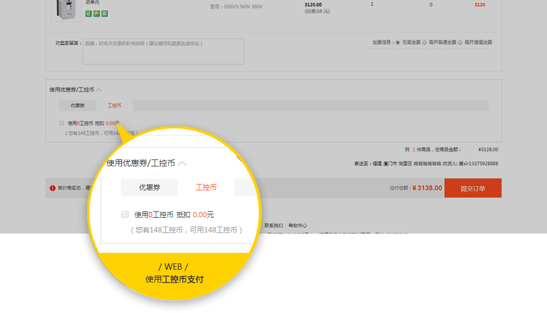This screenshot has height=313, width=547.
Task: Tick the enlarged 使用0工控币 checkbox in the magnifier
Action: 125,214
